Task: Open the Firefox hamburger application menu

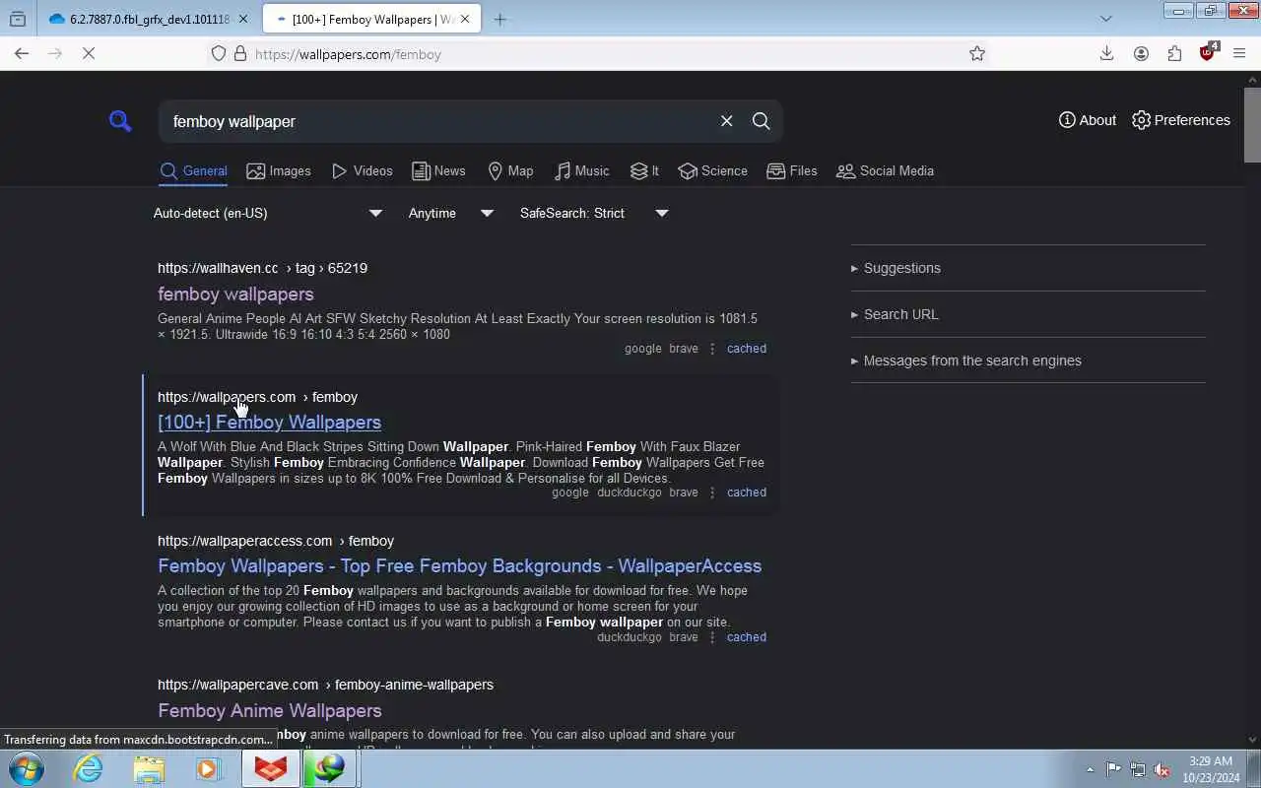Action: [1239, 54]
